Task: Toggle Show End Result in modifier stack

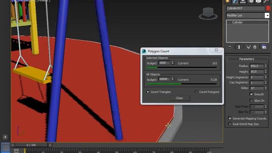Action: pos(239,47)
